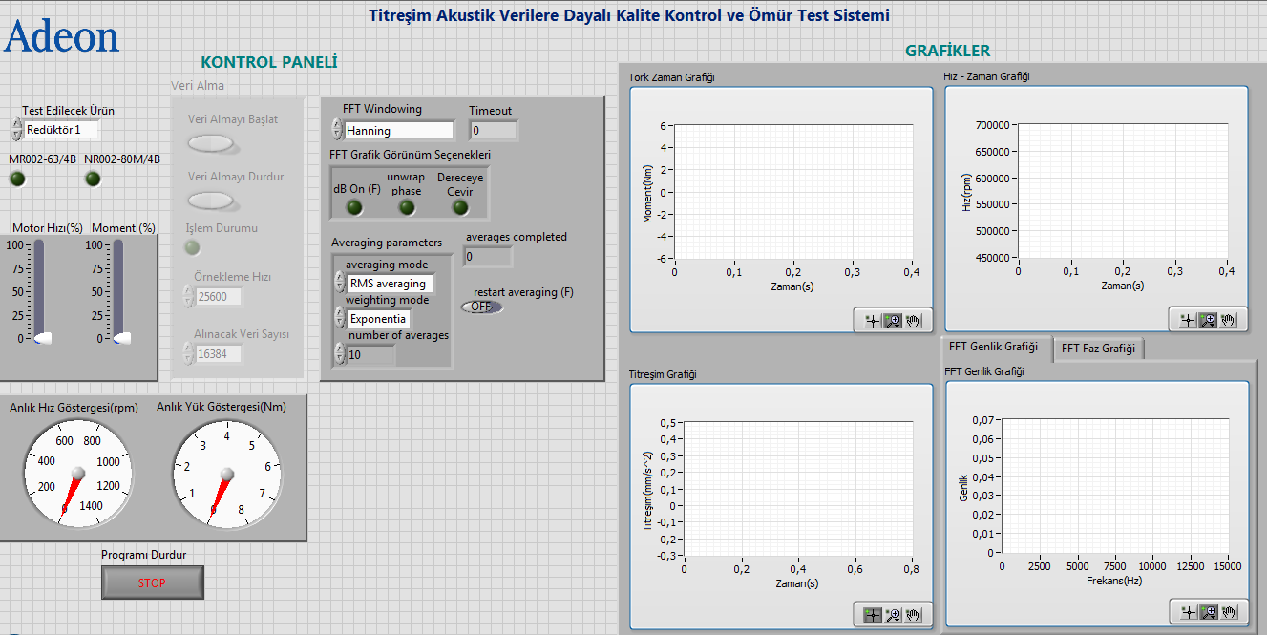This screenshot has width=1267, height=635.
Task: Choose zoom tool on Hız - Zaman graph palette
Action: pos(1208,320)
